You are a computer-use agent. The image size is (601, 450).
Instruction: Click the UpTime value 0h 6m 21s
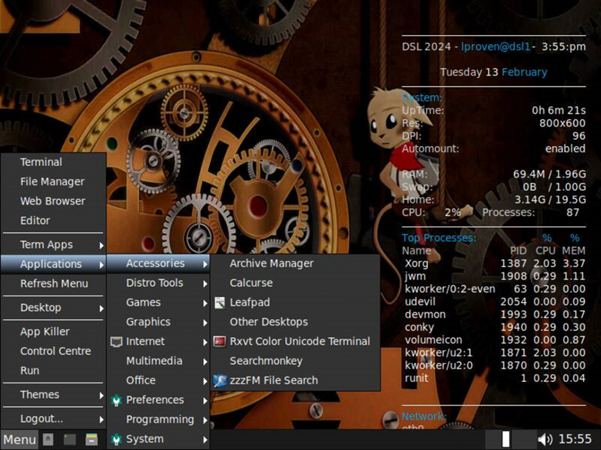click(559, 111)
